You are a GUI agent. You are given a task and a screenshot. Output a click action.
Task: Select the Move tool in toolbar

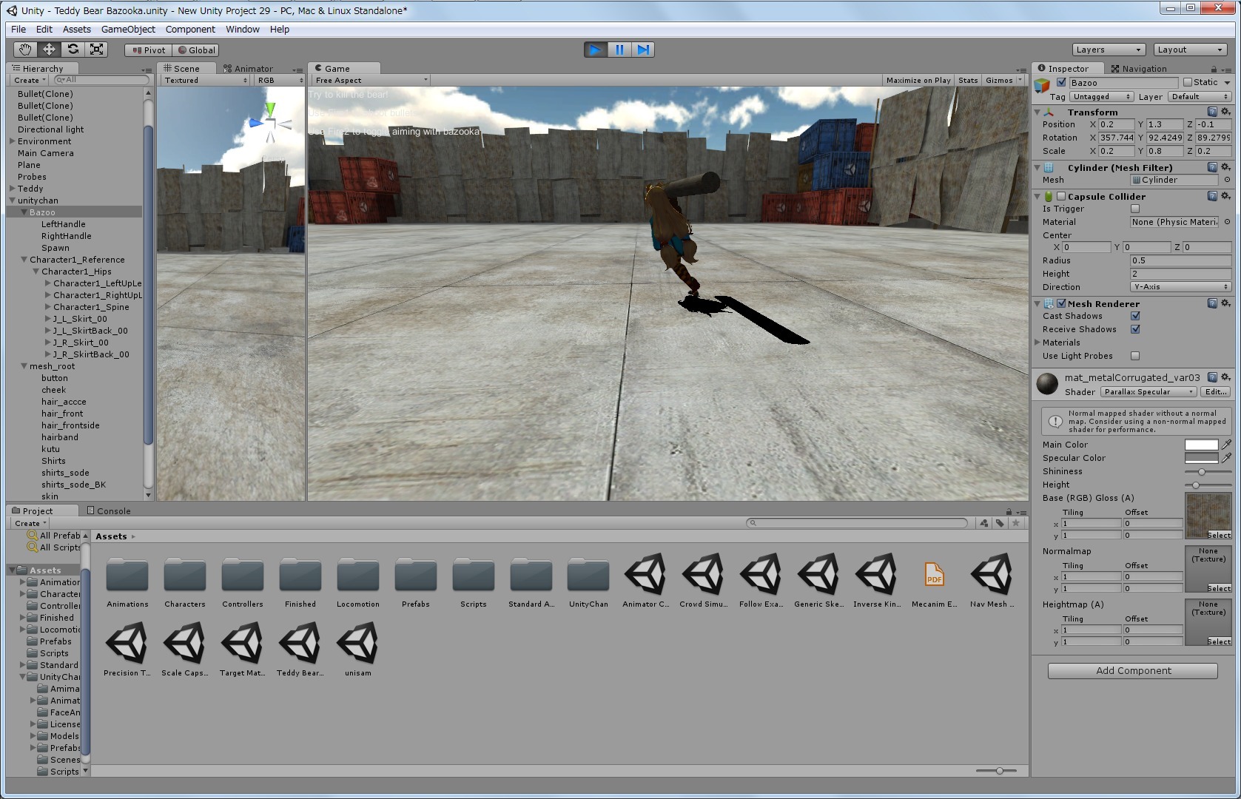(49, 50)
